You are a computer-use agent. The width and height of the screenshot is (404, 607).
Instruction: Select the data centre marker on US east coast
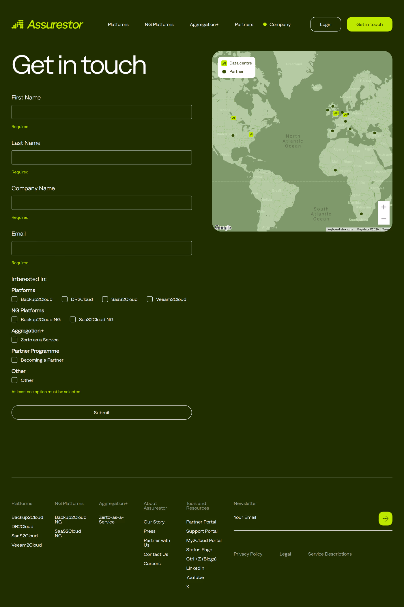coord(251,134)
